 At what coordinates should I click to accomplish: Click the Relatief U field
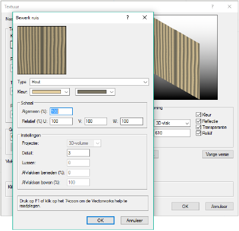click(x=61, y=121)
